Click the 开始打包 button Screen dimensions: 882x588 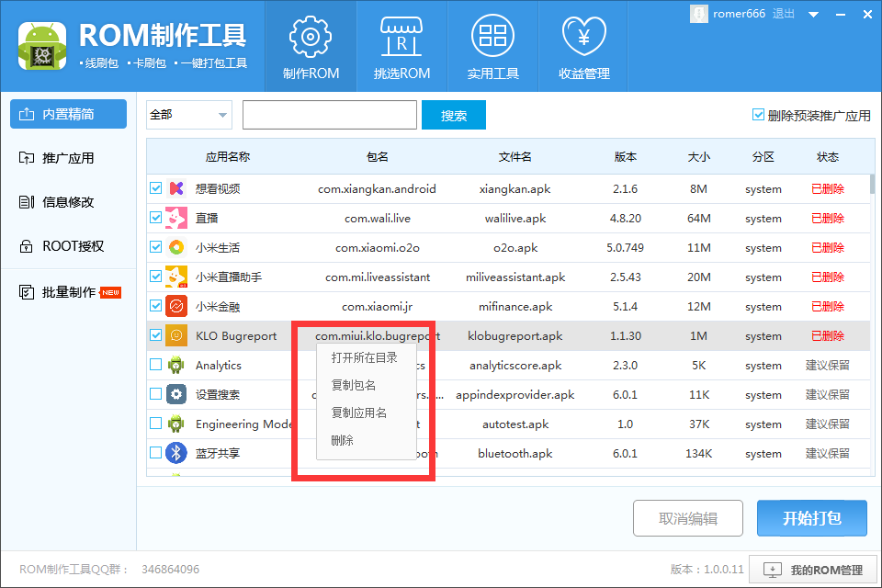click(811, 518)
